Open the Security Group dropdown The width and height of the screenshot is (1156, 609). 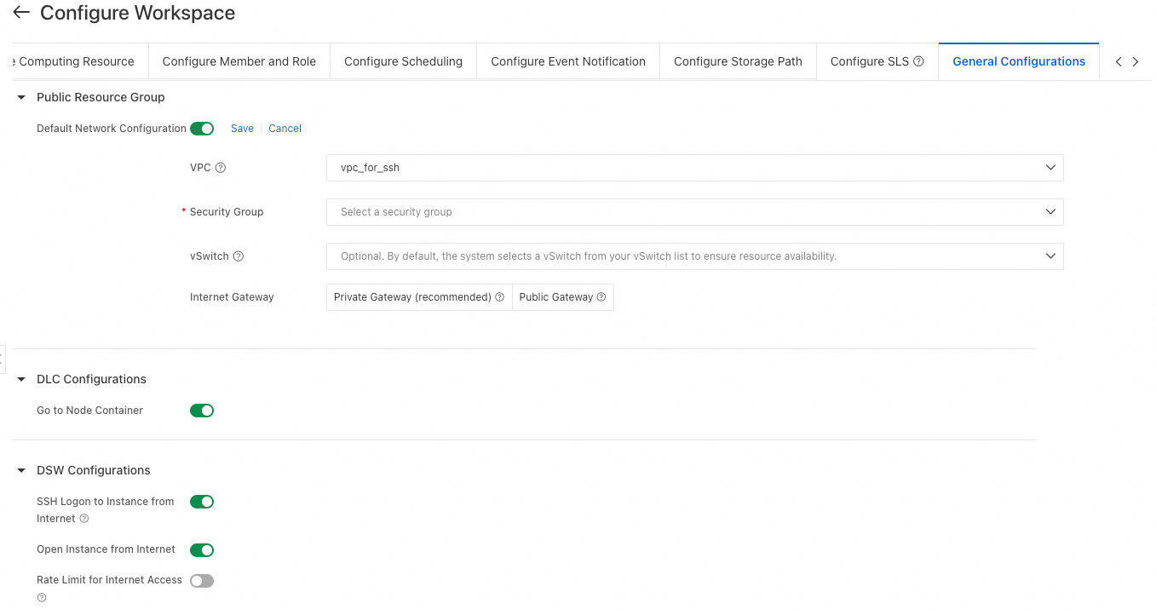coord(694,212)
